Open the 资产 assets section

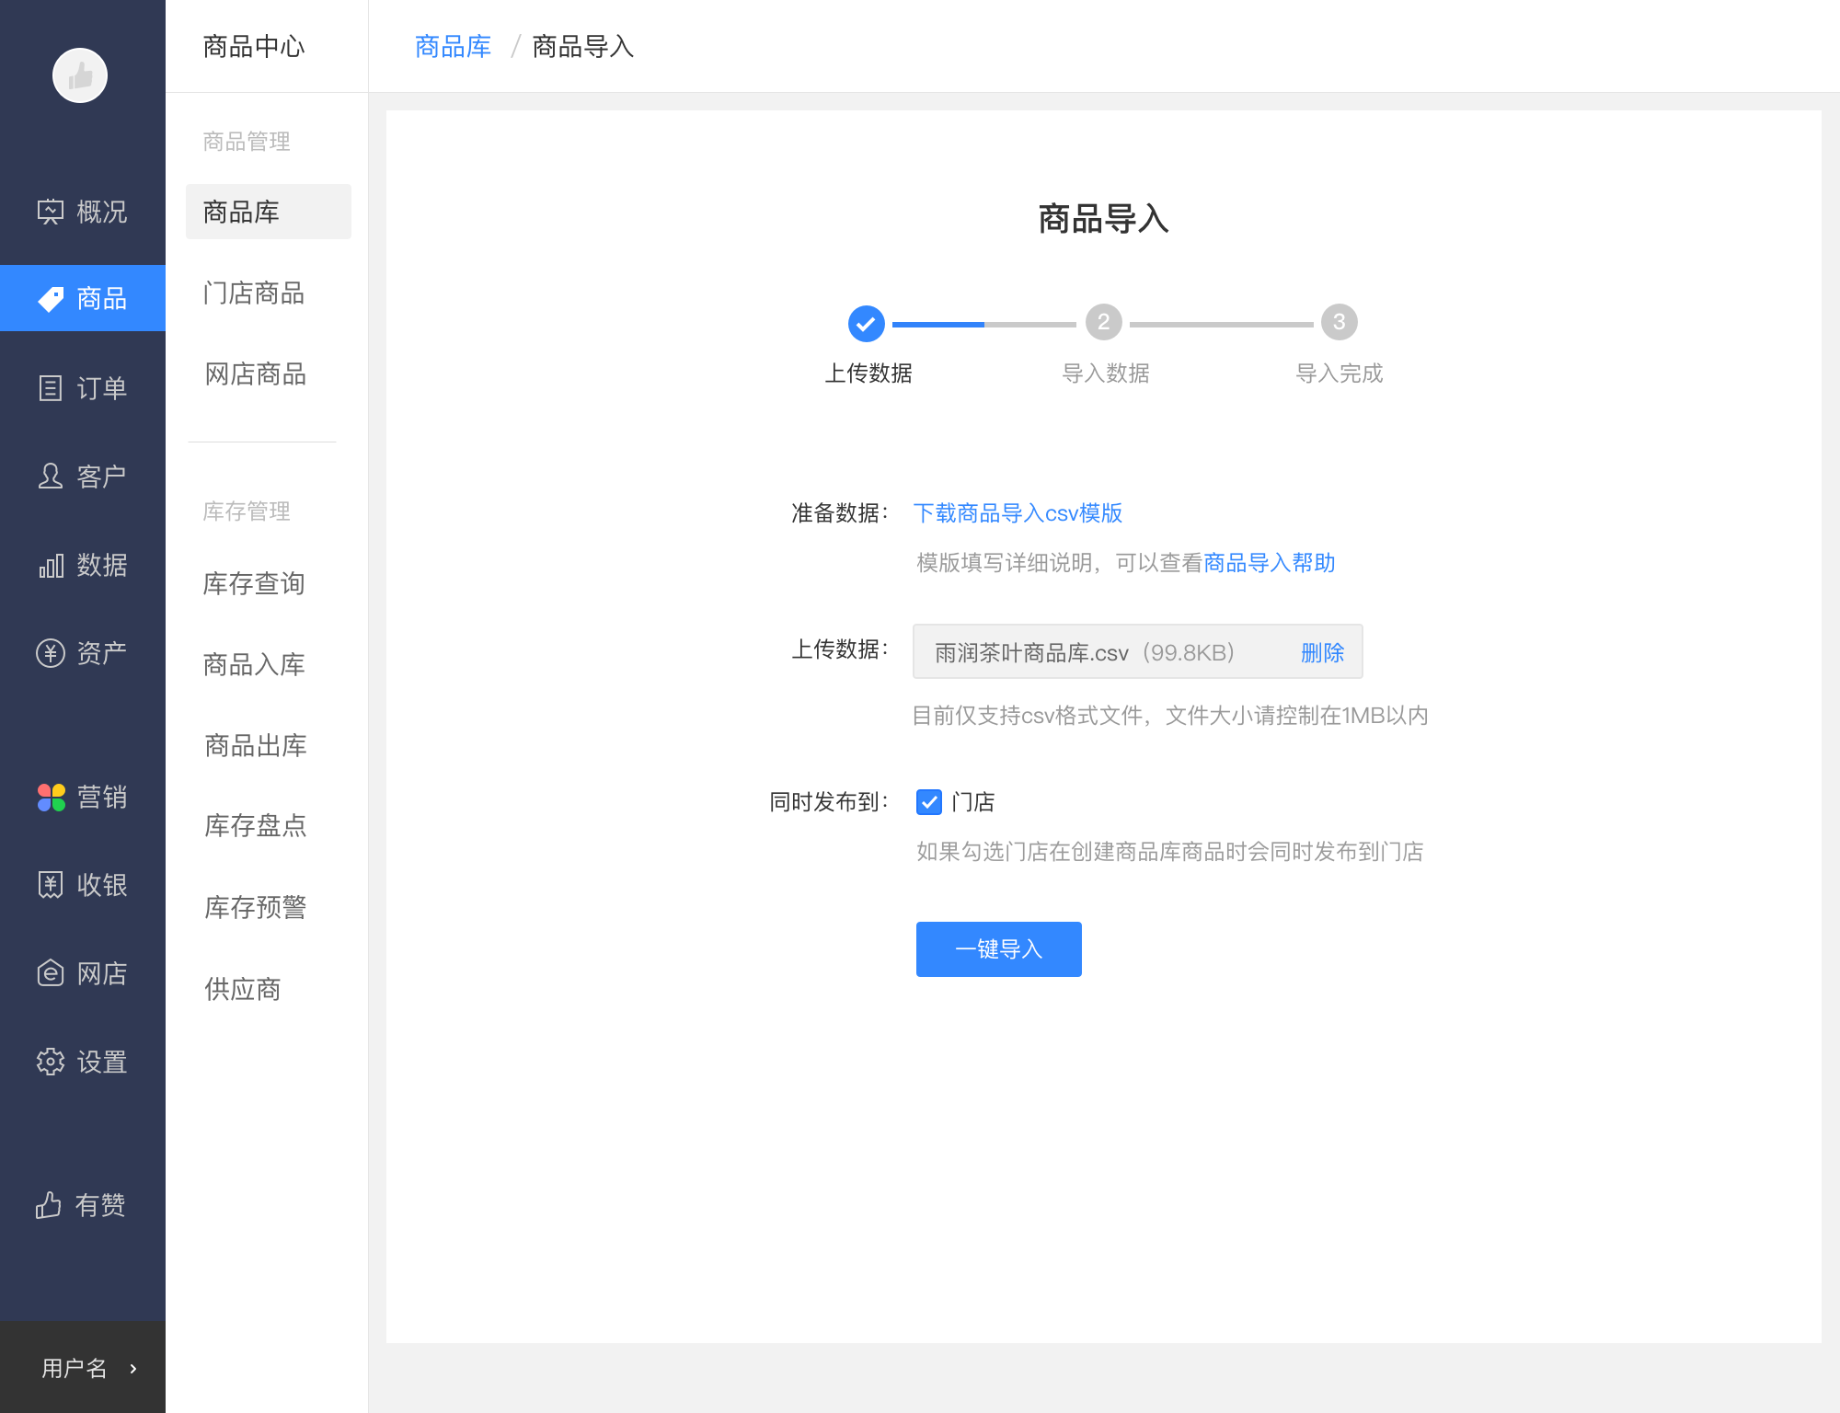point(82,652)
